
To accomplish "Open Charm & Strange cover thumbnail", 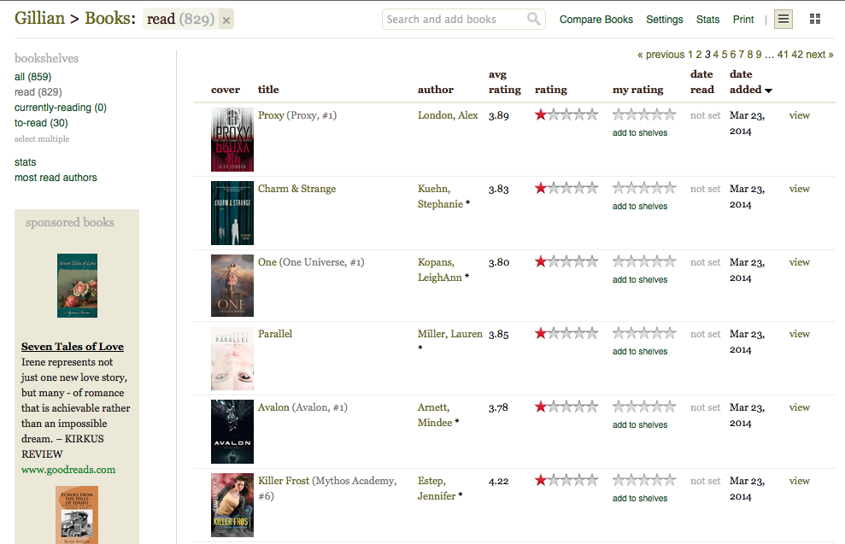I will tap(232, 213).
